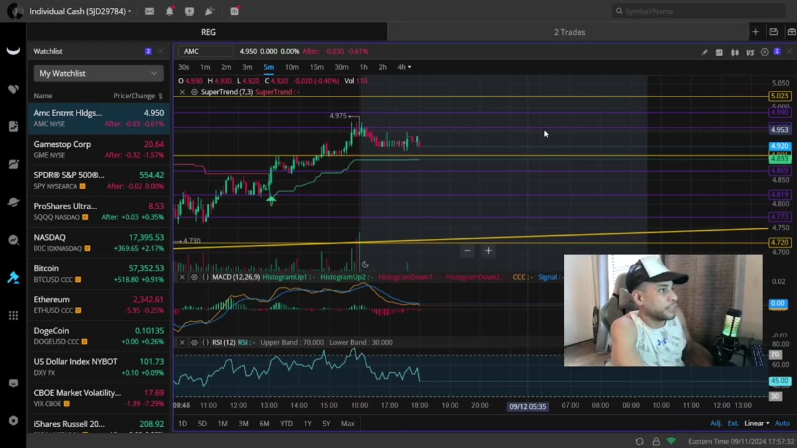Select the pencil drawing tool above chart
Screen dimensions: 797x448
704,52
